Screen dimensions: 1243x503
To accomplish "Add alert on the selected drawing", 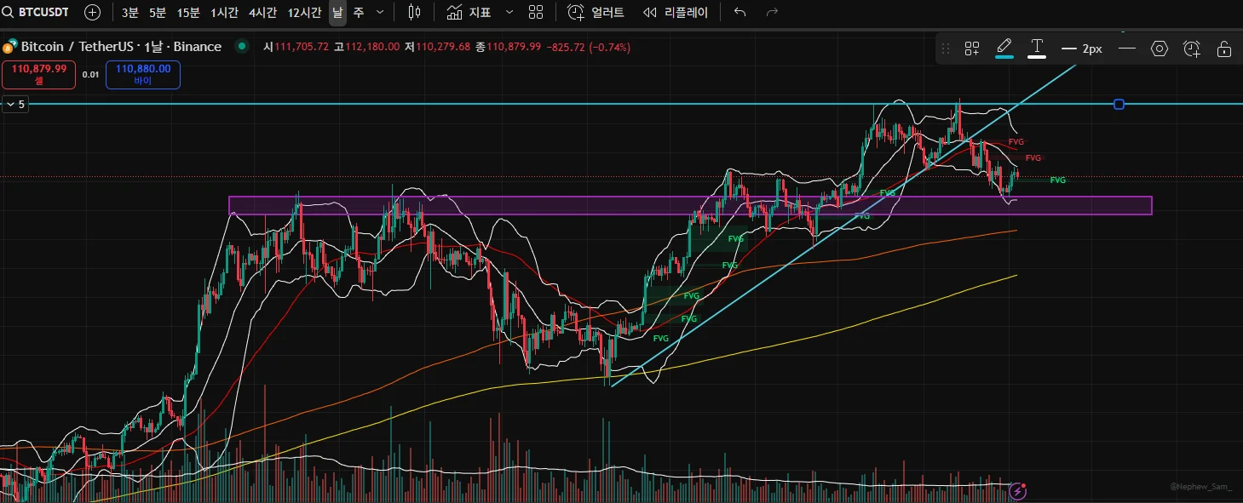I will pyautogui.click(x=1192, y=49).
